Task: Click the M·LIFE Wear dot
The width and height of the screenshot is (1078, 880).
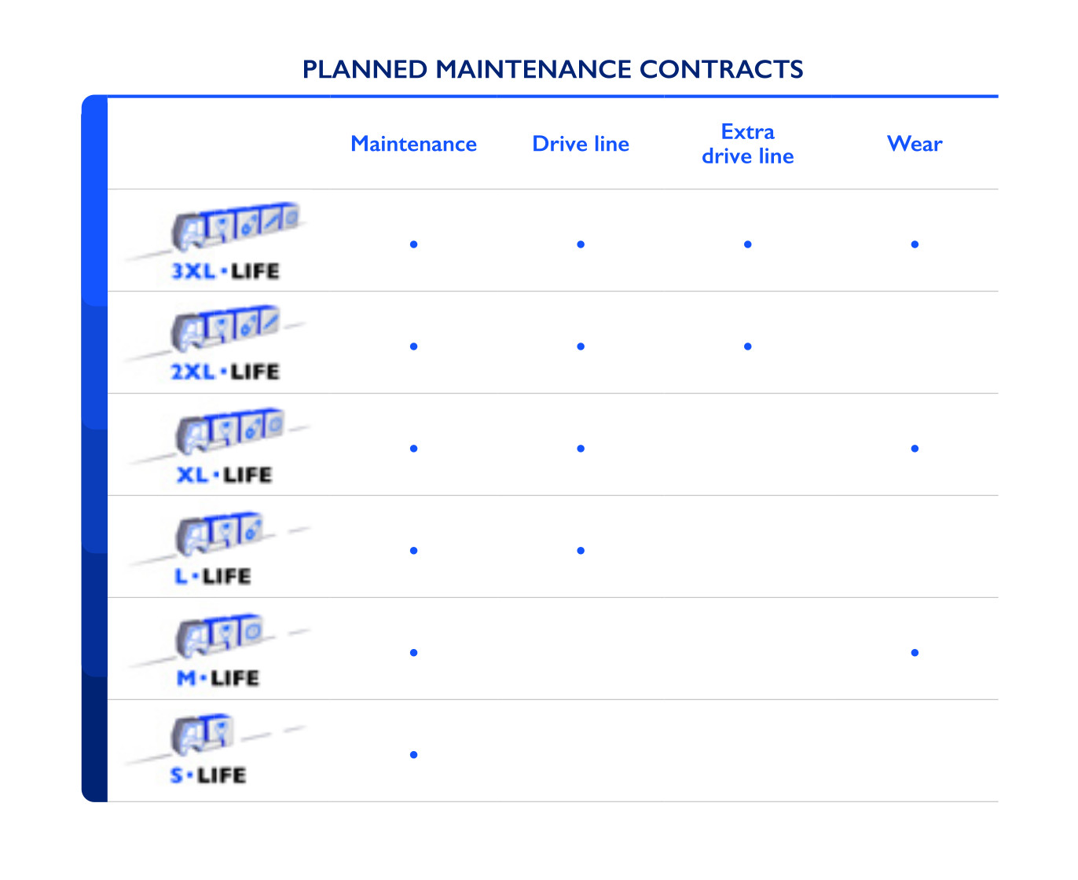Action: [915, 653]
